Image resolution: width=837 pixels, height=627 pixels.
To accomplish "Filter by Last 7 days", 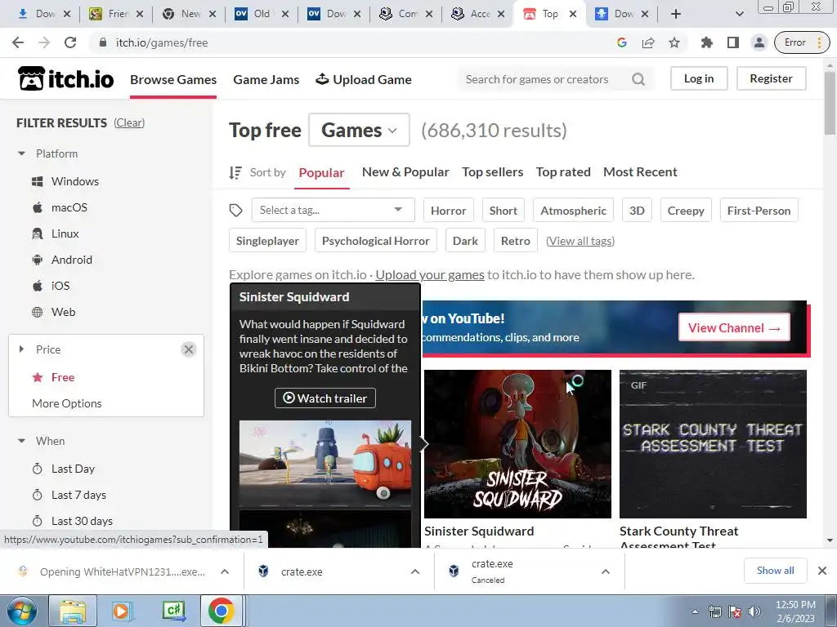I will pyautogui.click(x=69, y=495).
